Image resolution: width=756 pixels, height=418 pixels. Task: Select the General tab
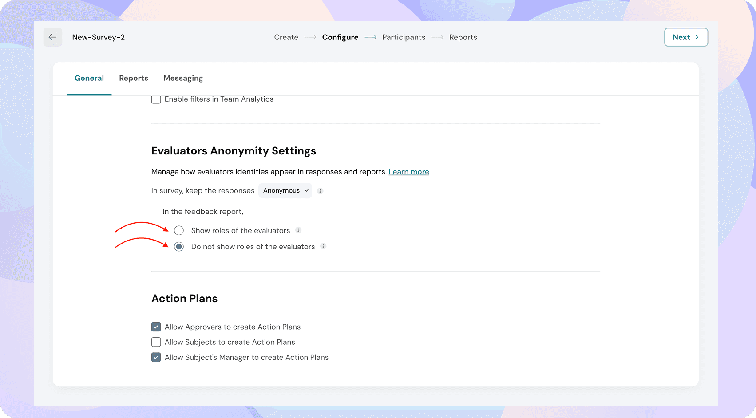click(89, 78)
